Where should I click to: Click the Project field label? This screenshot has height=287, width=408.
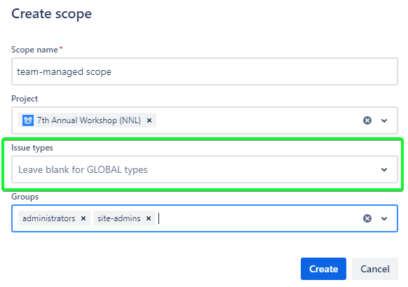[25, 99]
